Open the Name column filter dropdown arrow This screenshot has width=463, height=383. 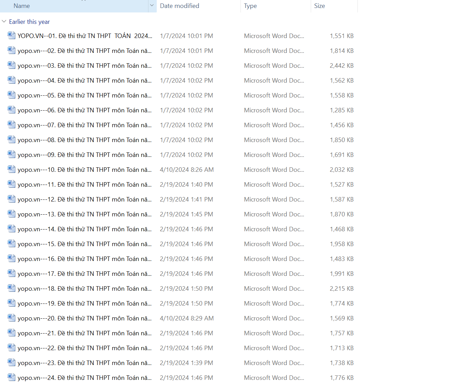click(152, 6)
